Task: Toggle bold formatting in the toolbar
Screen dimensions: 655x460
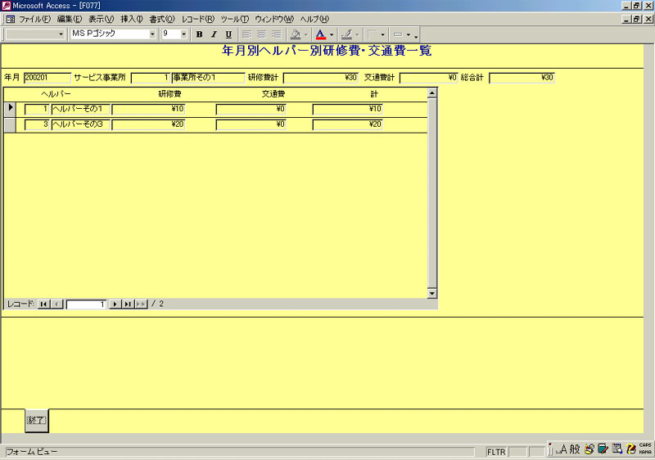Action: [199, 34]
